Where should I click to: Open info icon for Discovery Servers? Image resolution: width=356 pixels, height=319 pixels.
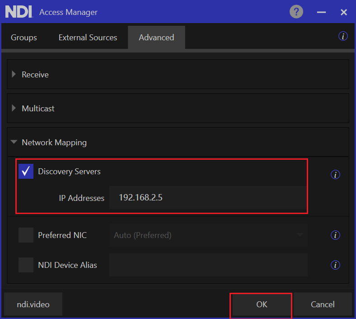[x=335, y=175]
